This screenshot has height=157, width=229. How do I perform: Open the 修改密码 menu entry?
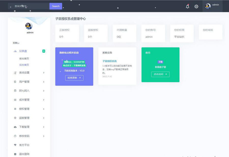24,136
